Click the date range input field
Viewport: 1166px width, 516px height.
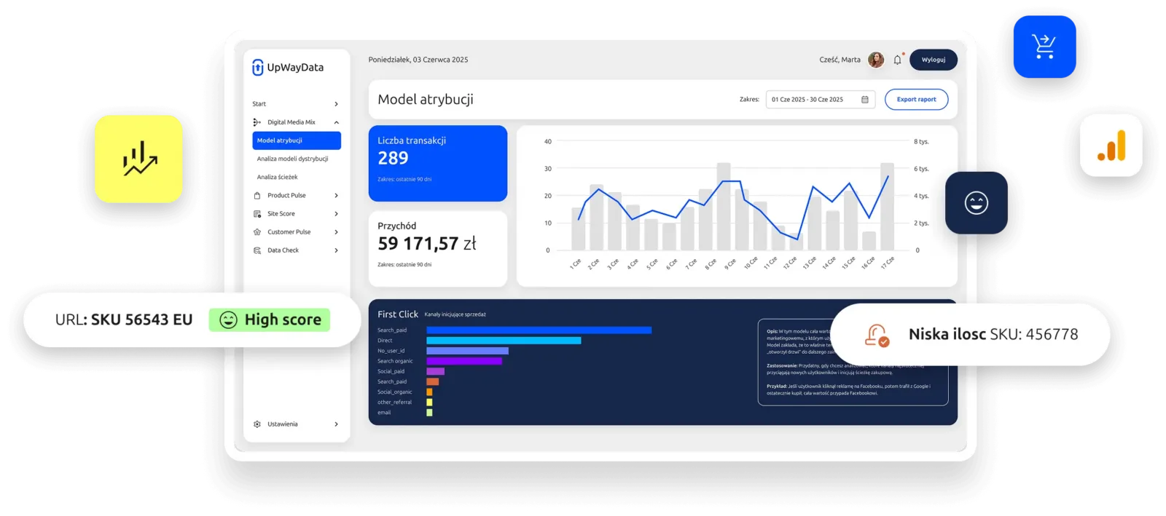coord(813,100)
